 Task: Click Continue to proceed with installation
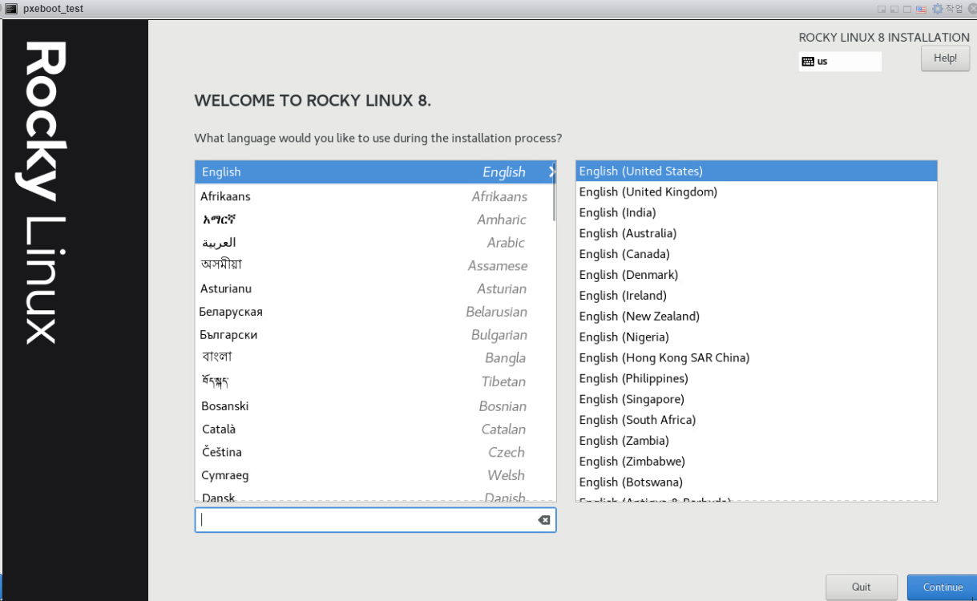click(943, 587)
